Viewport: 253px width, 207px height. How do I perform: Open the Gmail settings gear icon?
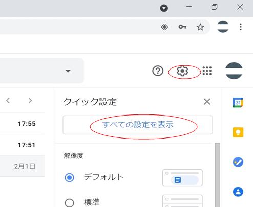click(182, 71)
